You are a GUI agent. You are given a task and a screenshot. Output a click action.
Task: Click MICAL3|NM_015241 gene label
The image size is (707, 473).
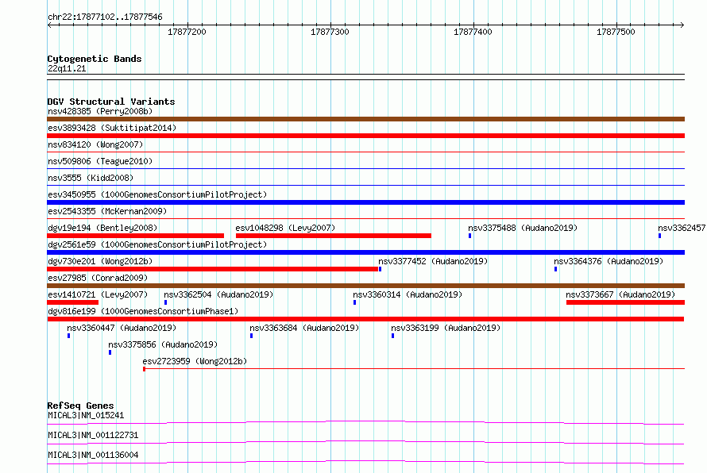[x=86, y=415]
